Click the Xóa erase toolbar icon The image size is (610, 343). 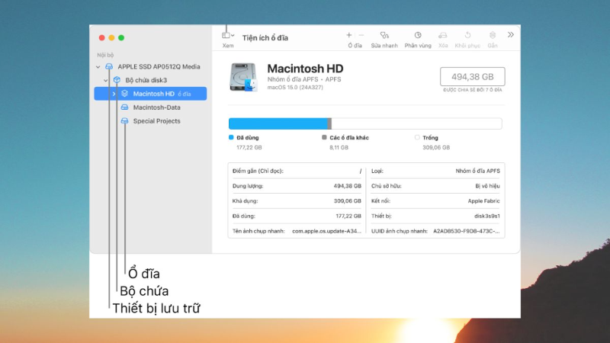click(443, 35)
